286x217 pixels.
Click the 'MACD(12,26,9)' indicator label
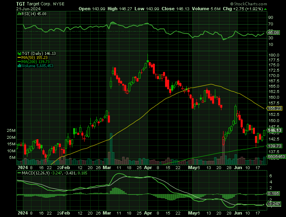pos(36,173)
